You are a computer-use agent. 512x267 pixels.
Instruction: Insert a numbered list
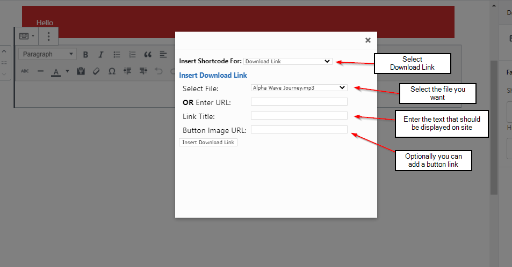click(132, 55)
